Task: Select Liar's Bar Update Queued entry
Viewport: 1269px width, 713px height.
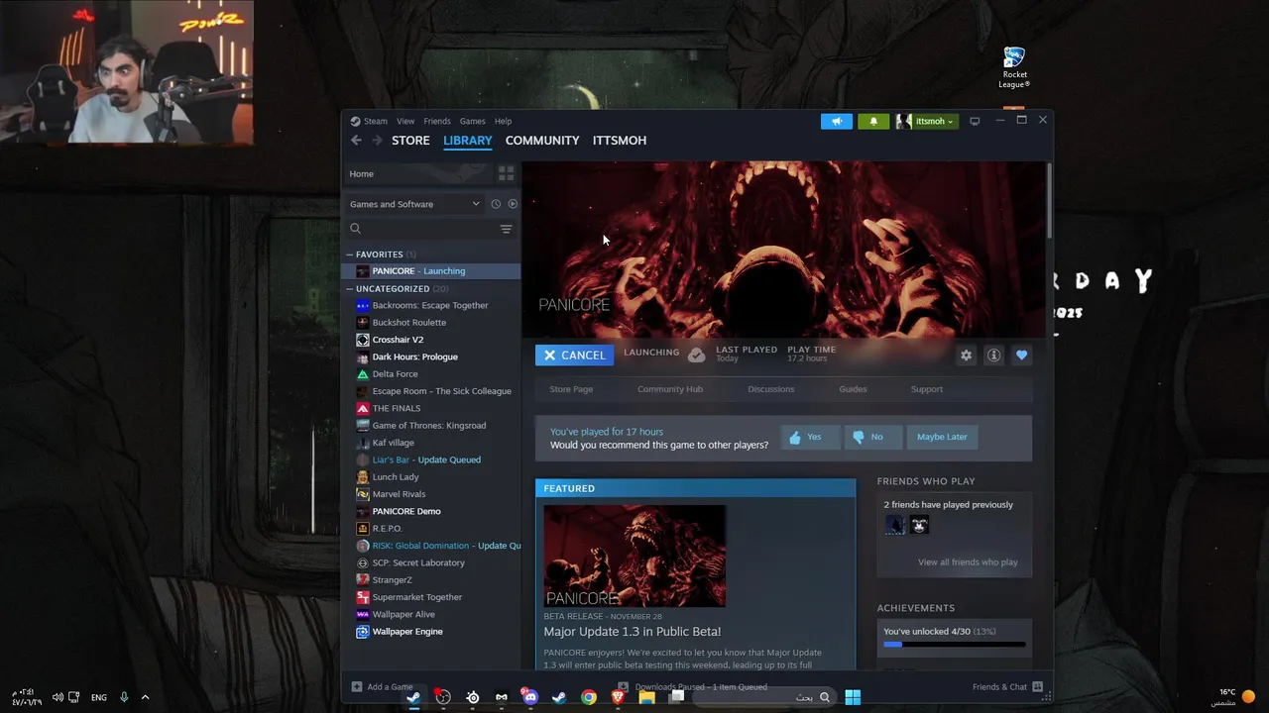Action: click(426, 459)
